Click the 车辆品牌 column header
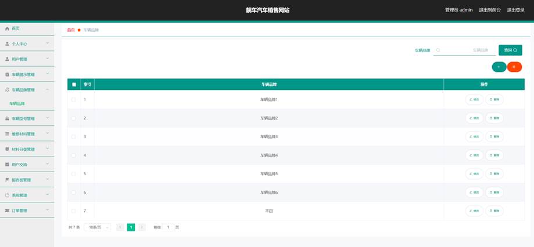This screenshot has width=534, height=247. (268, 85)
